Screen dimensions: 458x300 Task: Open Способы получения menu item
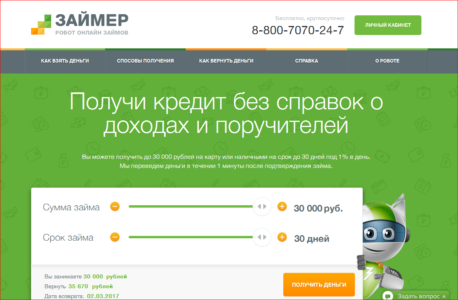click(145, 61)
